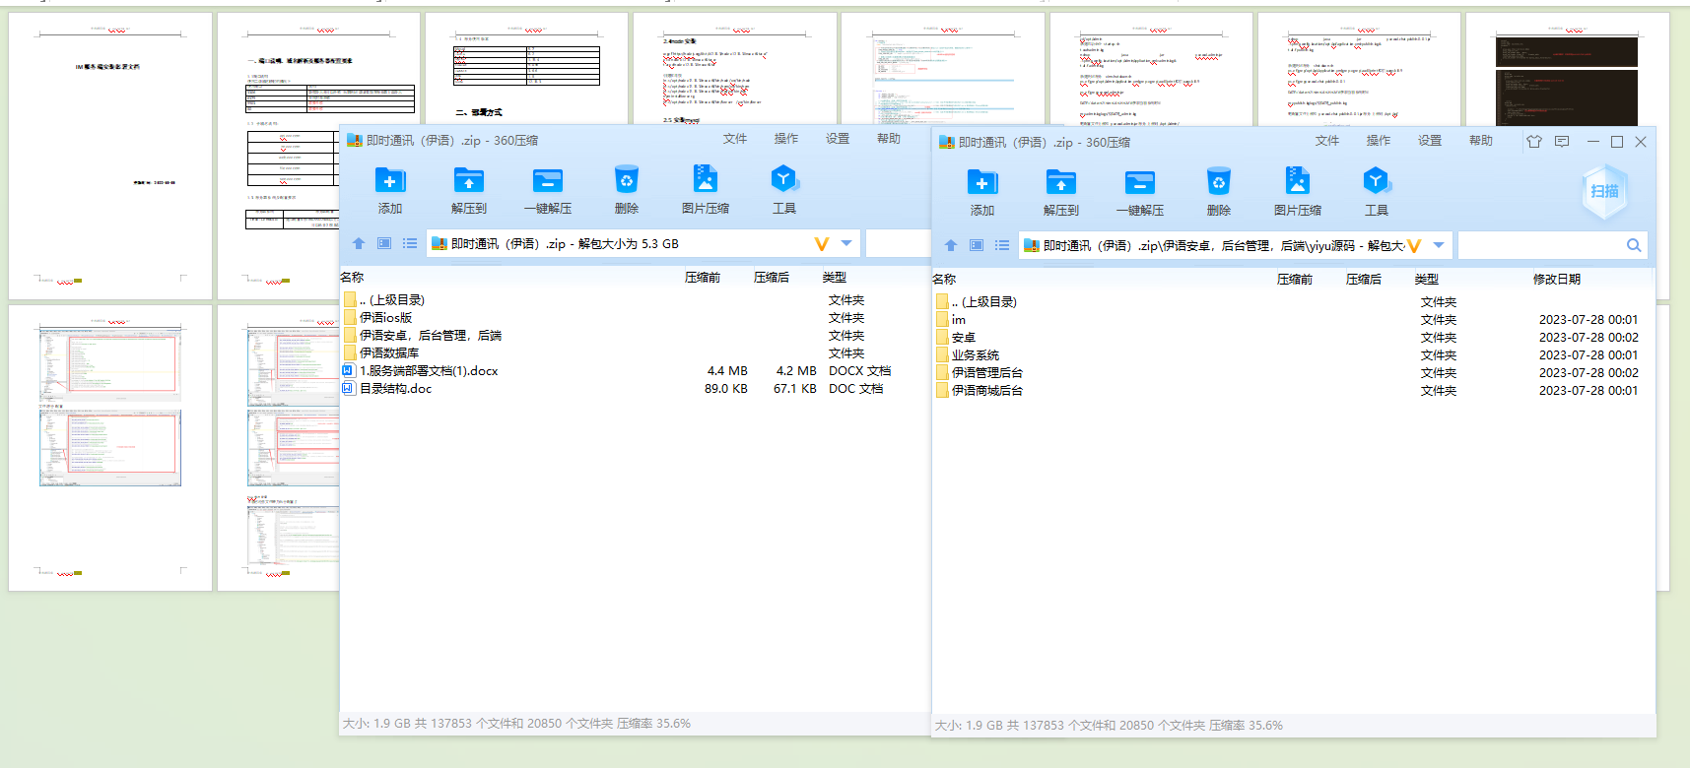Click 删除 icon in left 360压缩 window
The width and height of the screenshot is (1690, 768).
point(627,180)
